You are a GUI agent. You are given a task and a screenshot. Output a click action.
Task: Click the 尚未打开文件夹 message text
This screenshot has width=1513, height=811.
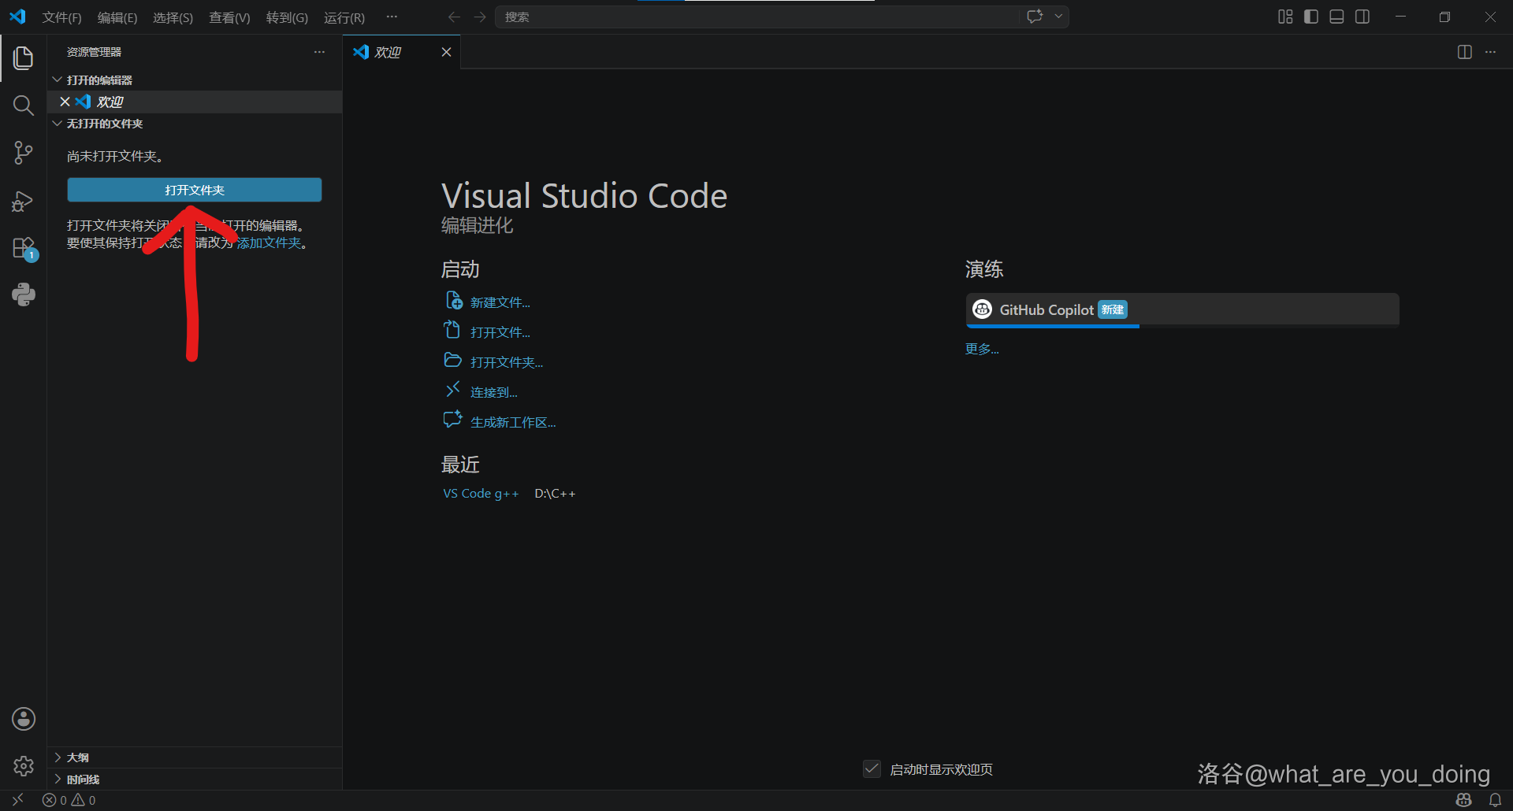point(115,157)
